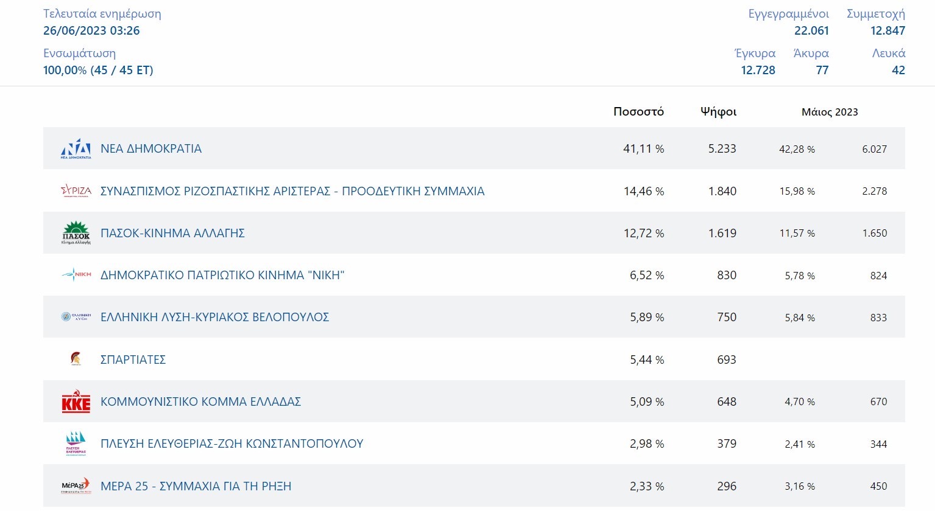Click the SYRIZA party logo
The width and height of the screenshot is (935, 511).
coord(76,191)
